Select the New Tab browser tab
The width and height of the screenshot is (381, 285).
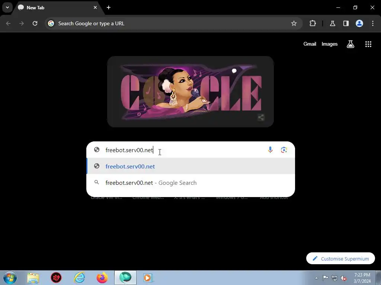point(58,7)
